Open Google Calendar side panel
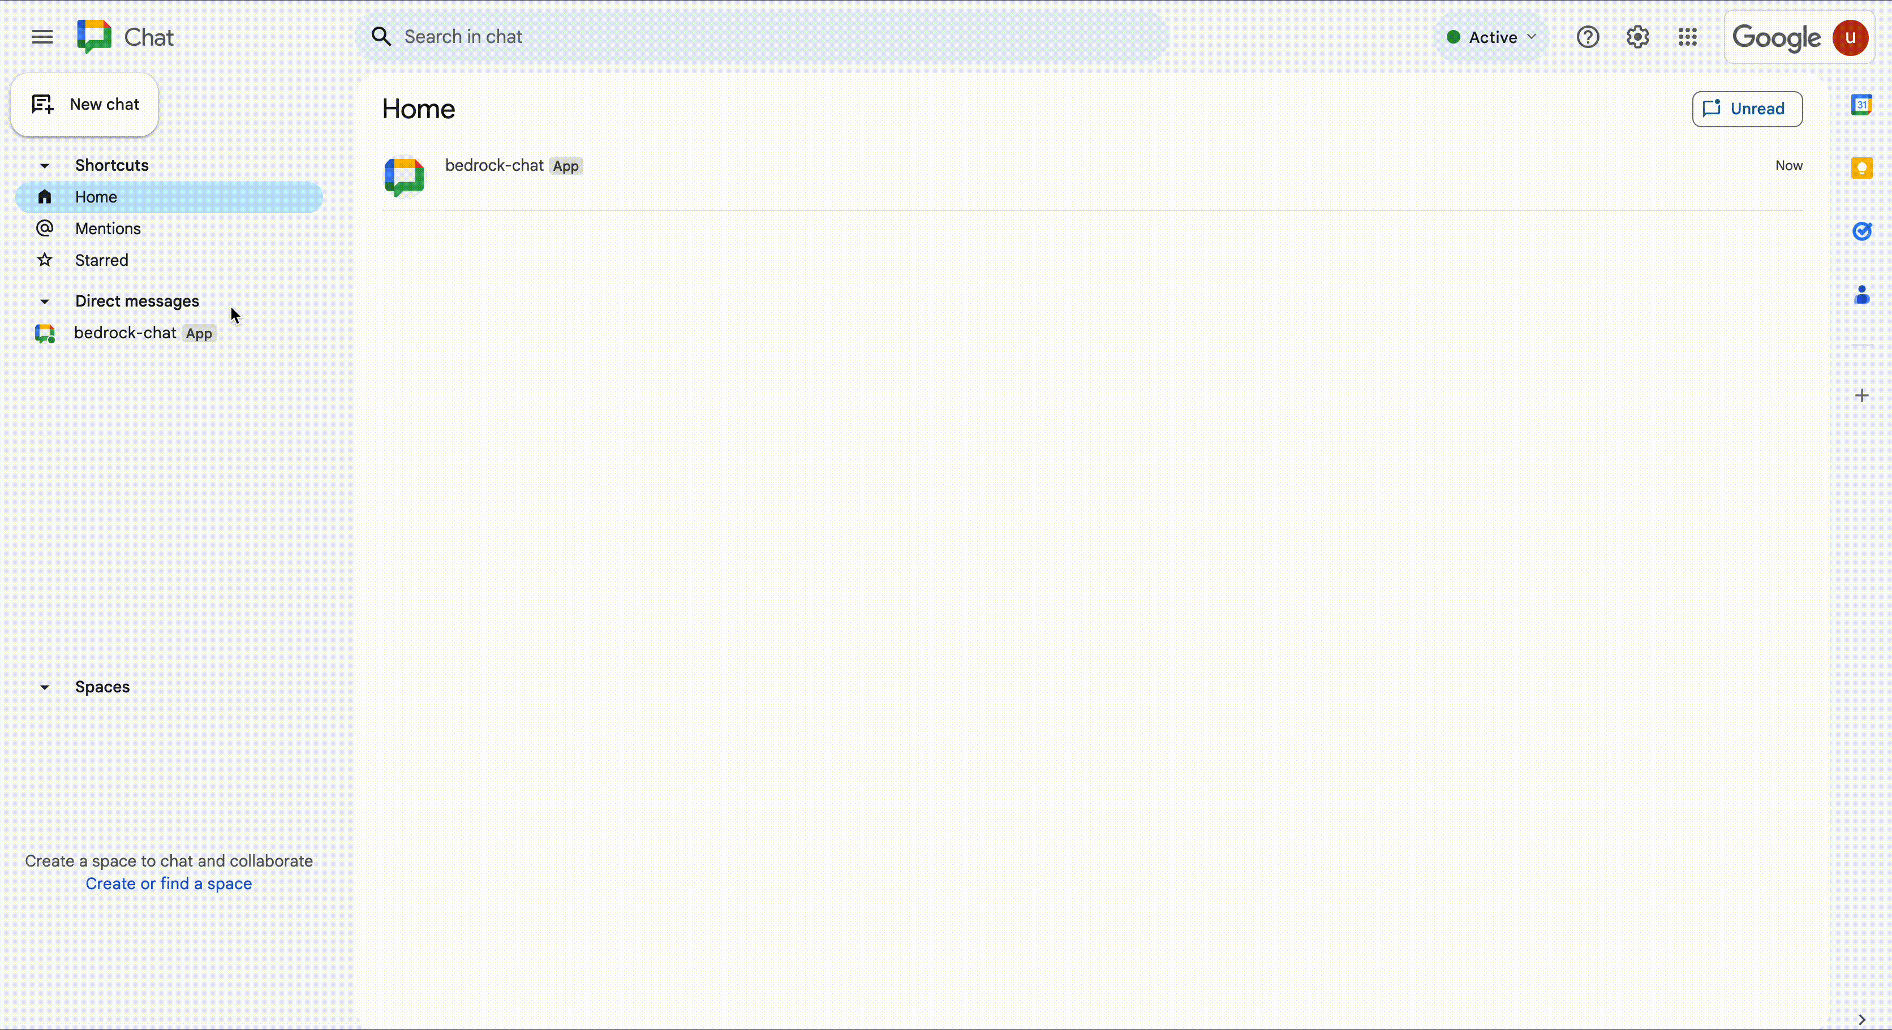Viewport: 1892px width, 1030px height. [x=1861, y=105]
